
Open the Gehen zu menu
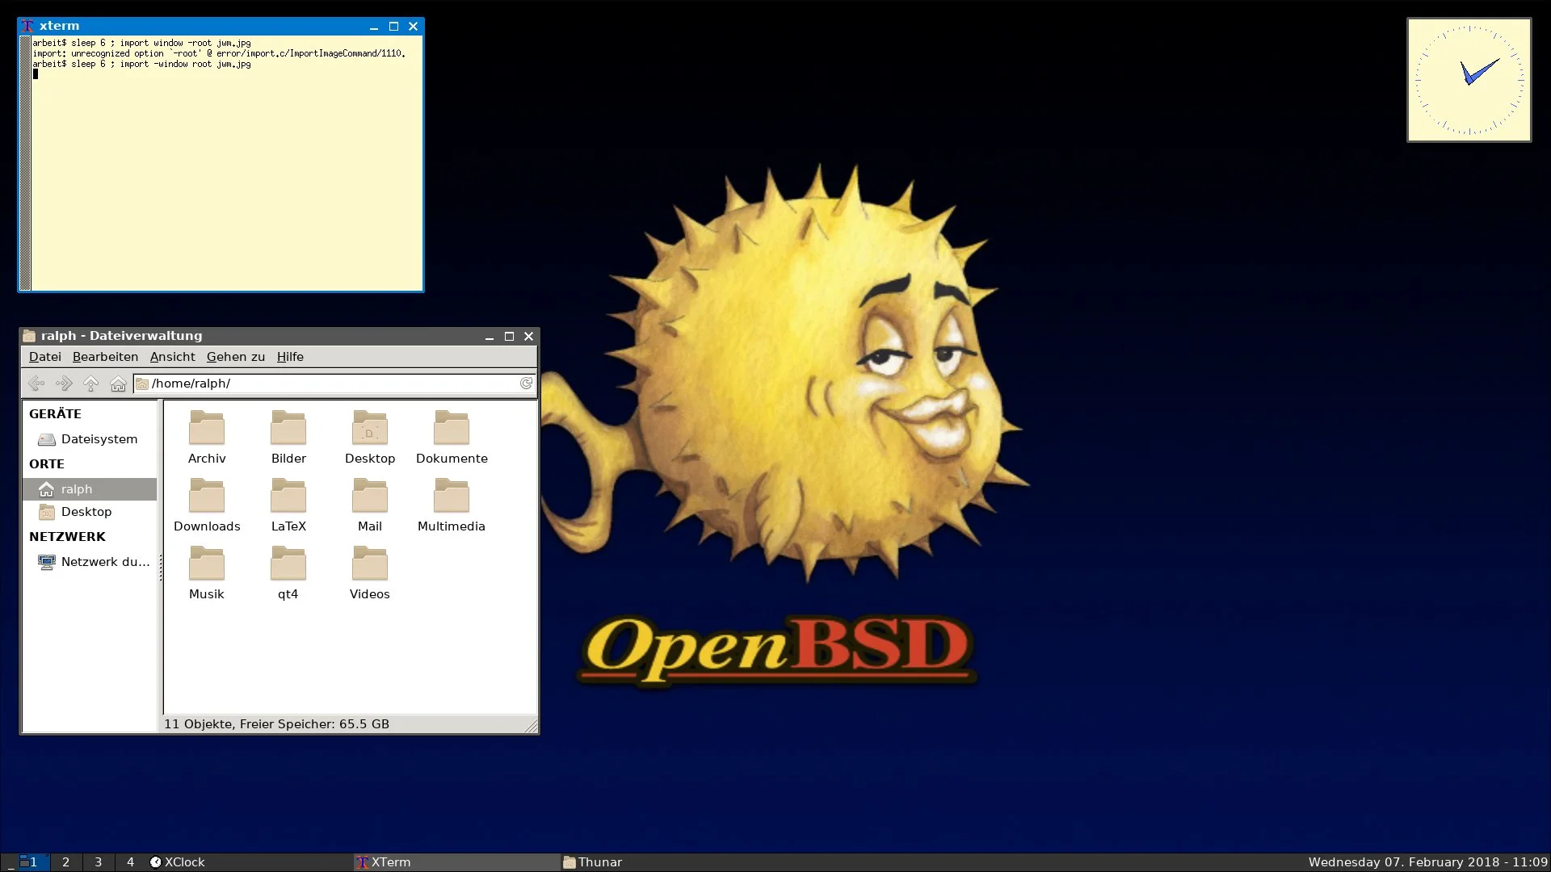(x=236, y=357)
